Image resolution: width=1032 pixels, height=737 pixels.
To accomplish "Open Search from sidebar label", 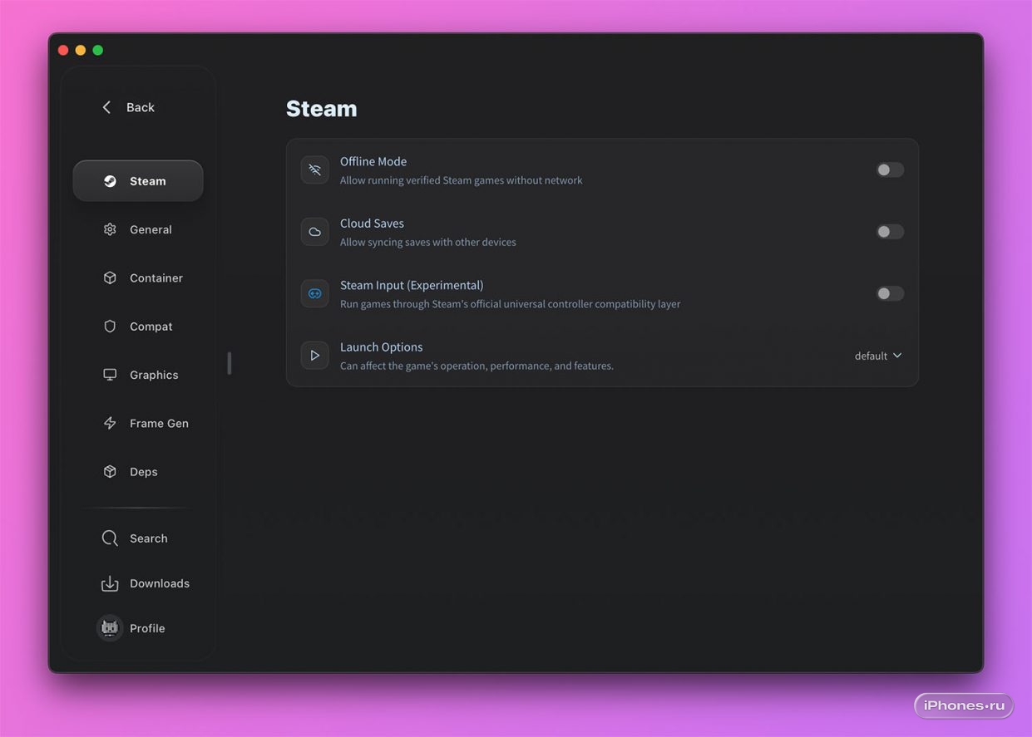I will 149,538.
